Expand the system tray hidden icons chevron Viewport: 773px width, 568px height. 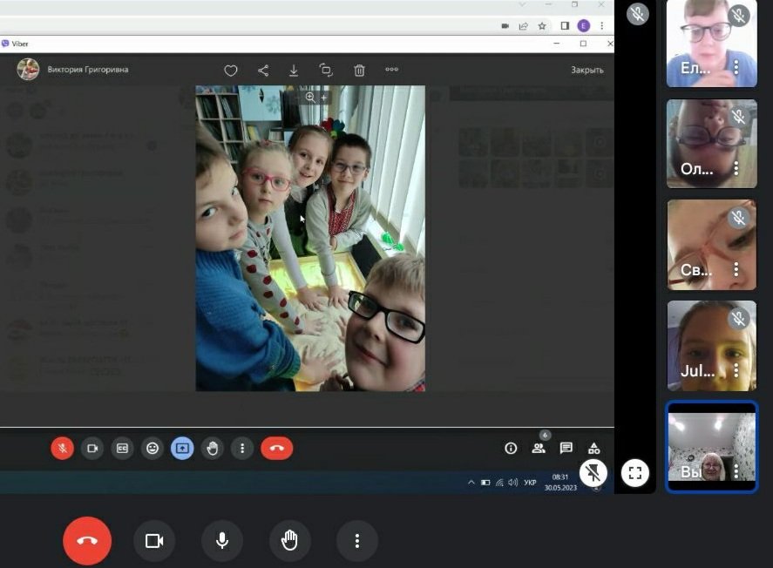click(x=471, y=483)
